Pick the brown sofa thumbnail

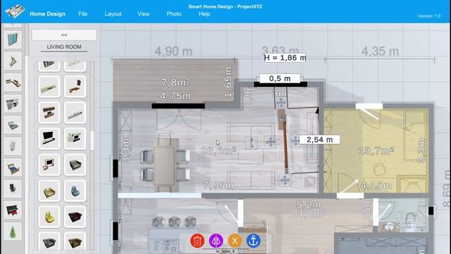[x=75, y=241]
